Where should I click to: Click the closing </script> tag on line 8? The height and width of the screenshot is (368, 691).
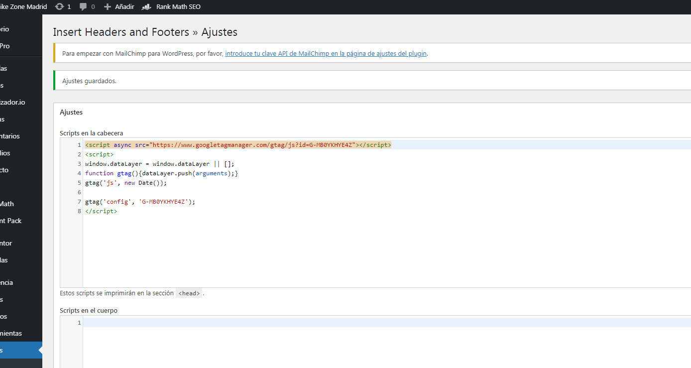click(101, 211)
